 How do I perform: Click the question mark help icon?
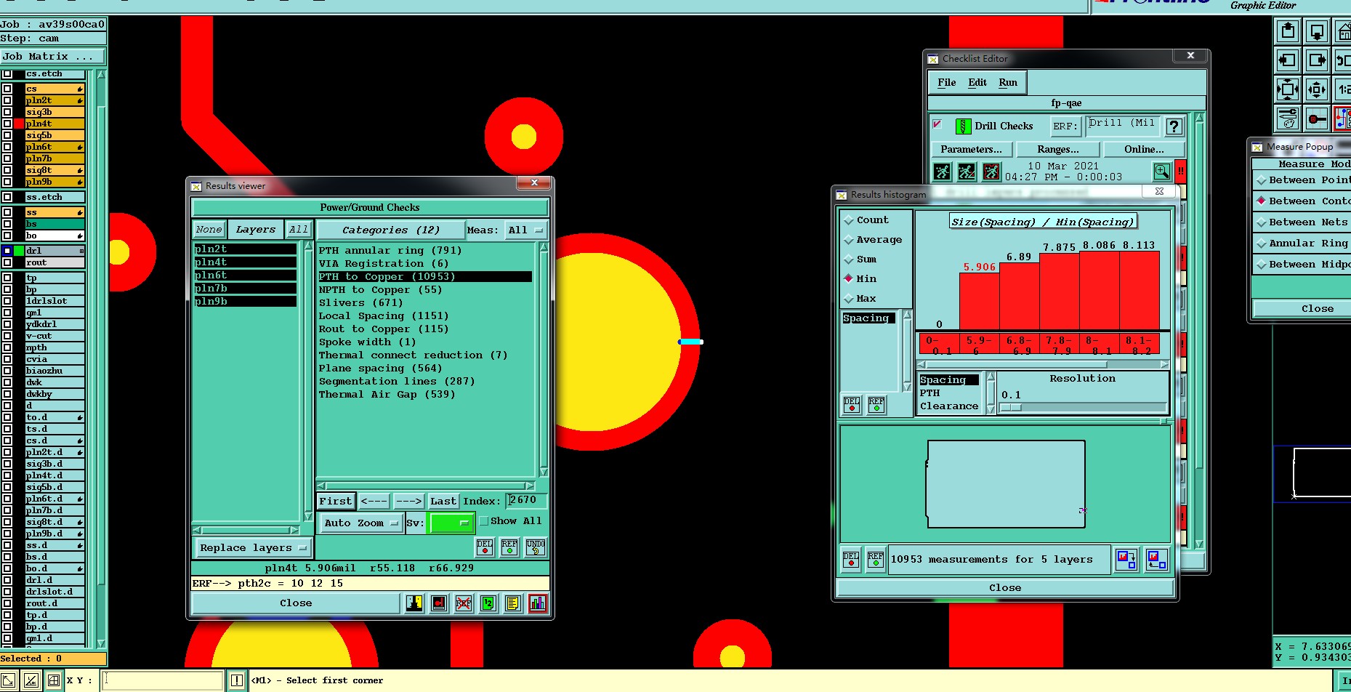1174,126
